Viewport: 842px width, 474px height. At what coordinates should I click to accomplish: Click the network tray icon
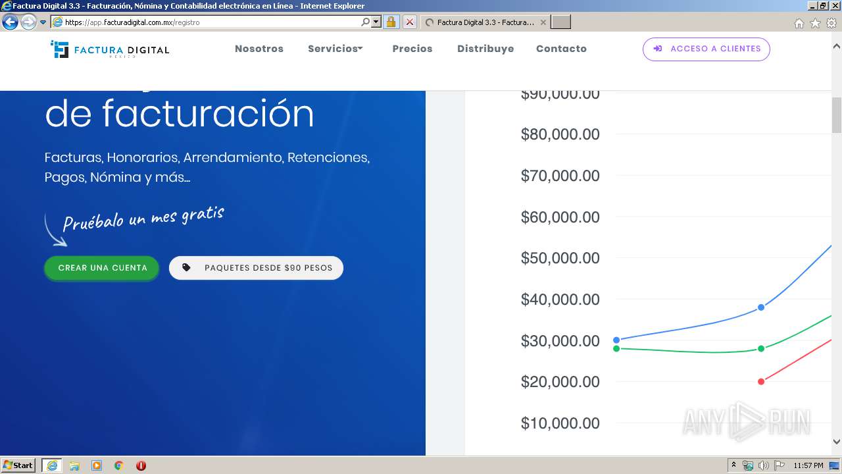(x=748, y=465)
